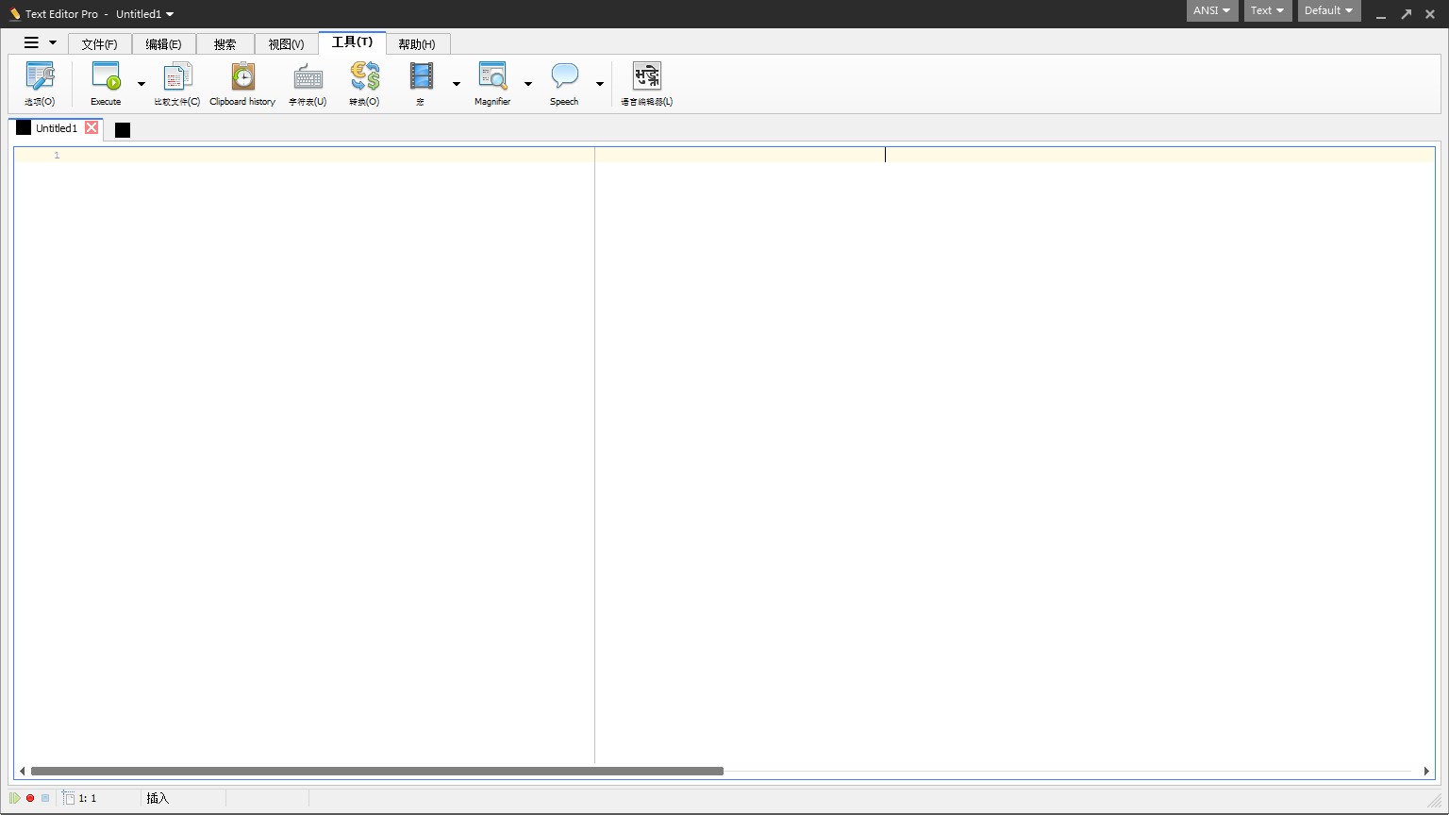Expand the Execute dropdown arrow
This screenshot has width=1449, height=815.
(x=142, y=84)
